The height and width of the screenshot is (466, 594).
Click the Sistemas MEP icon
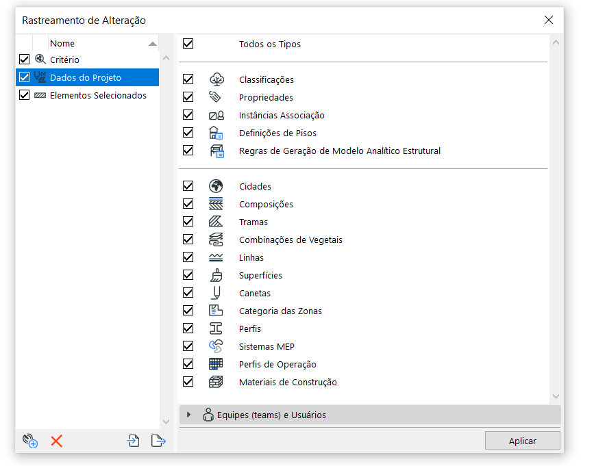click(x=216, y=346)
